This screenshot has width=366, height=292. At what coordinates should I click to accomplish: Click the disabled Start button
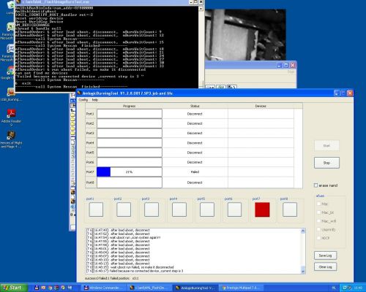(326, 146)
